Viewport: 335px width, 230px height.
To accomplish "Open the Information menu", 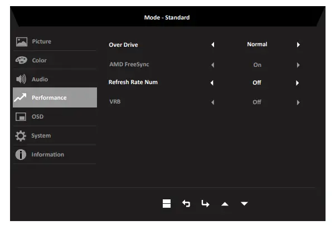I will [x=55, y=154].
